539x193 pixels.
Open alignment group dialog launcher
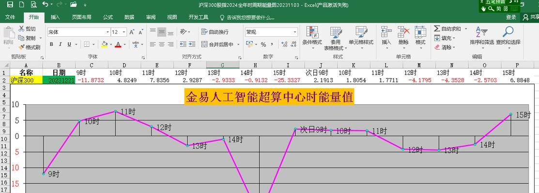coord(240,57)
